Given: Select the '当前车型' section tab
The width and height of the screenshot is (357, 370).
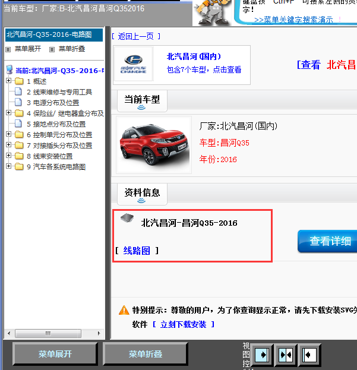Looking at the screenshot, I should point(142,101).
